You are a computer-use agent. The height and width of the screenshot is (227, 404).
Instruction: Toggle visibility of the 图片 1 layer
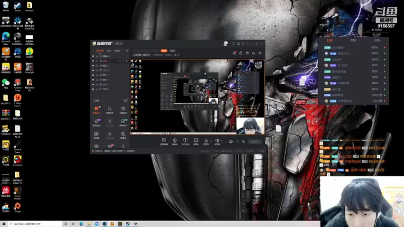pyautogui.click(x=93, y=75)
